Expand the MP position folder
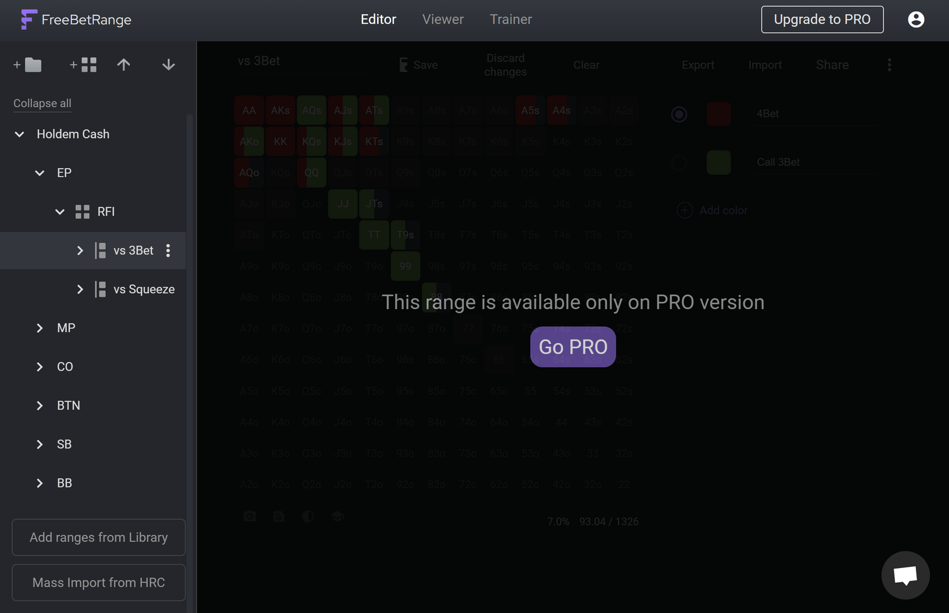This screenshot has height=613, width=949. (x=40, y=328)
